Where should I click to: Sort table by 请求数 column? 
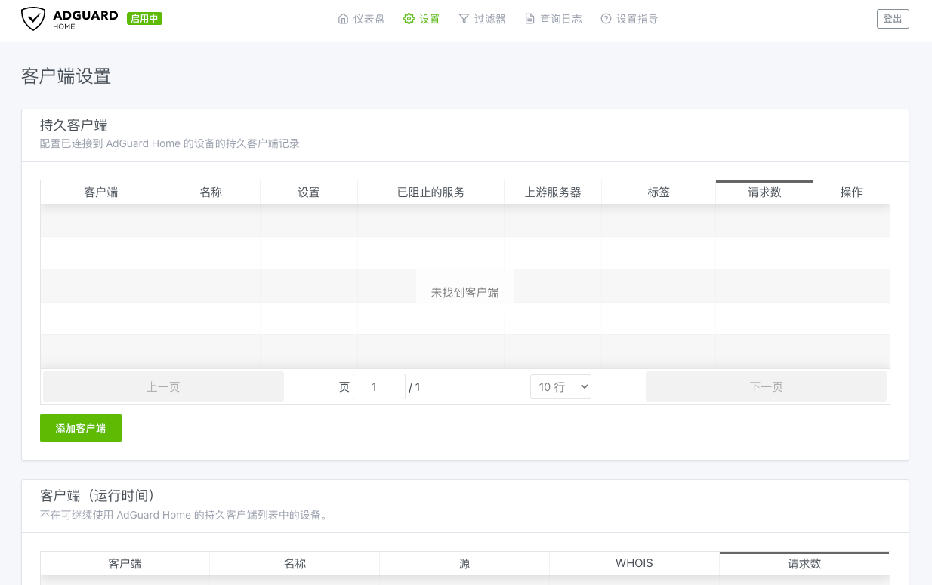[764, 192]
